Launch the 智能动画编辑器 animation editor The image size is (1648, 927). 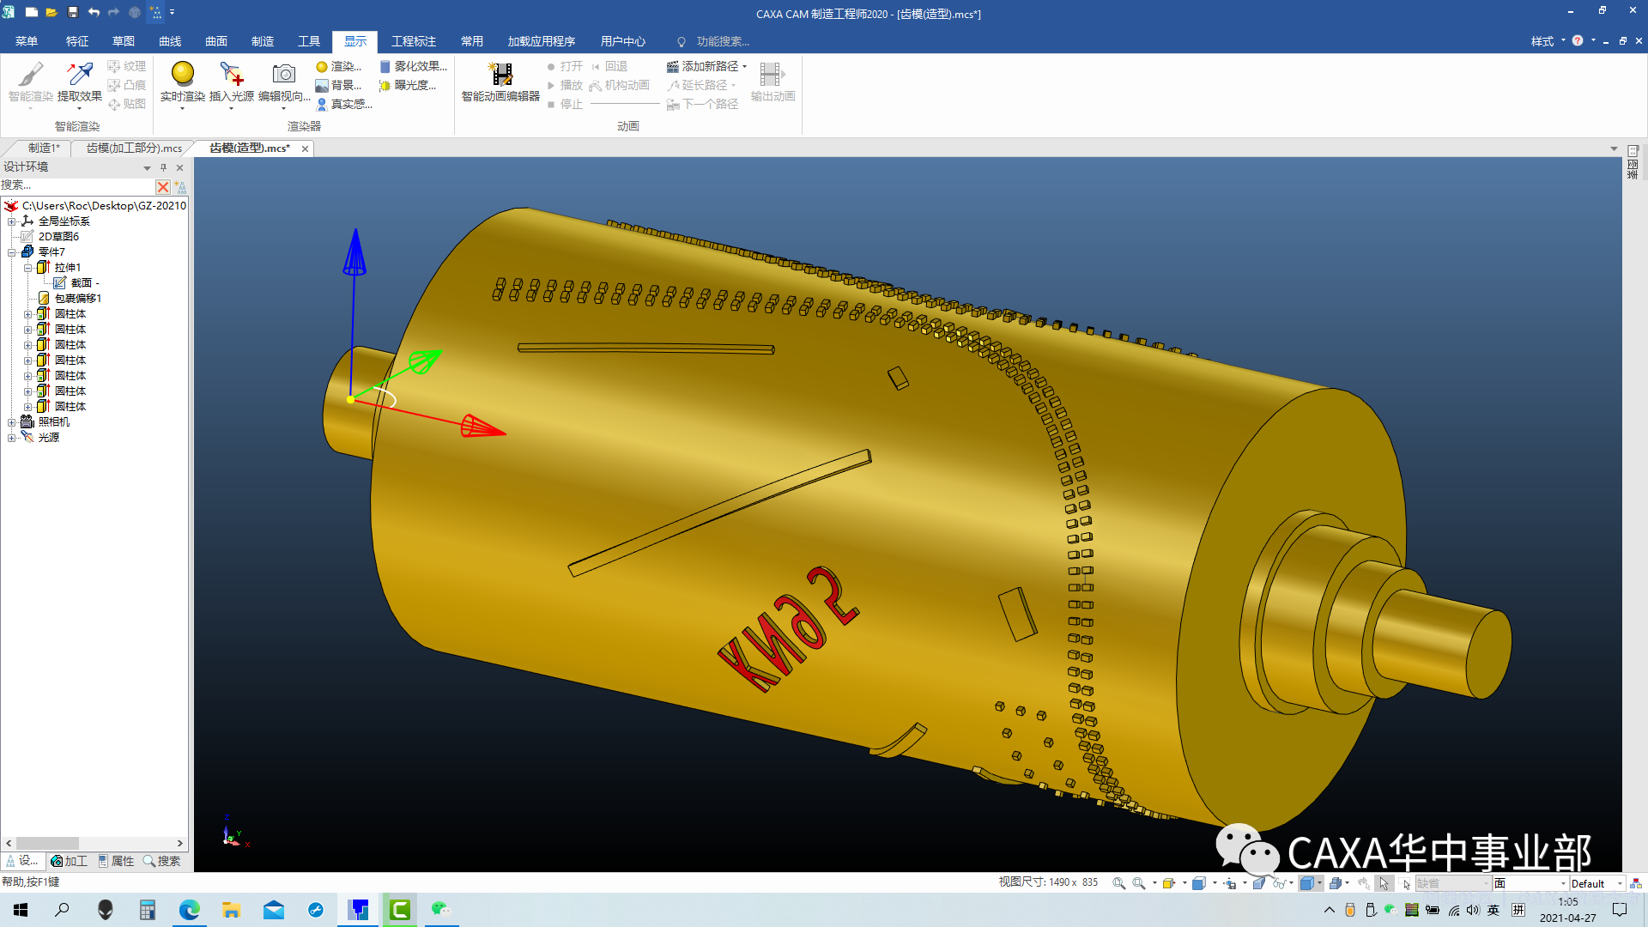[500, 82]
